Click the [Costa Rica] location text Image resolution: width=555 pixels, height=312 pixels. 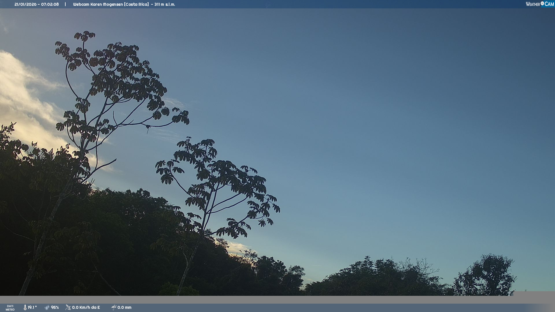(136, 4)
